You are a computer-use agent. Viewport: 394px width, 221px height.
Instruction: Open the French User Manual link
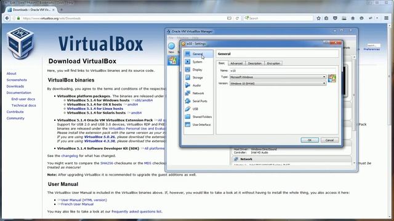coord(77,204)
